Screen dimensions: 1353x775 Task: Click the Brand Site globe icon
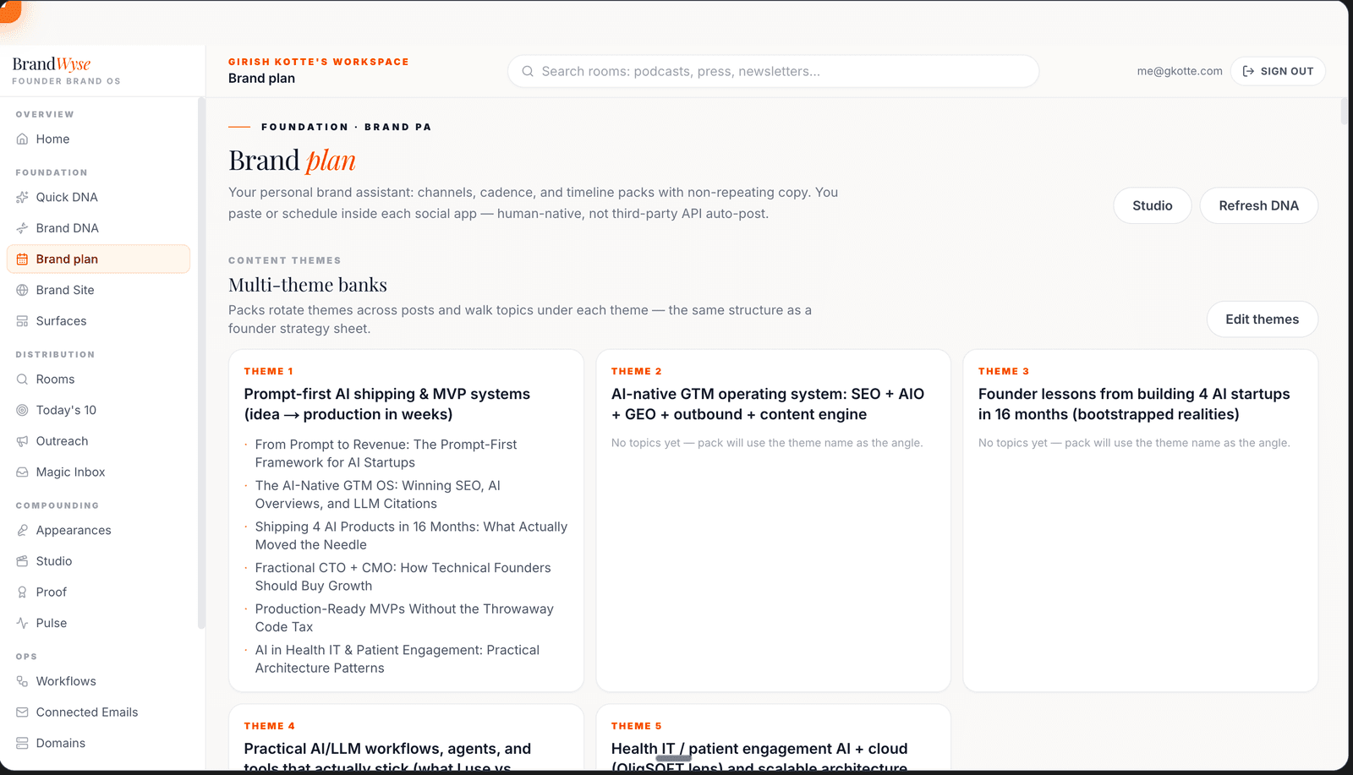tap(23, 291)
